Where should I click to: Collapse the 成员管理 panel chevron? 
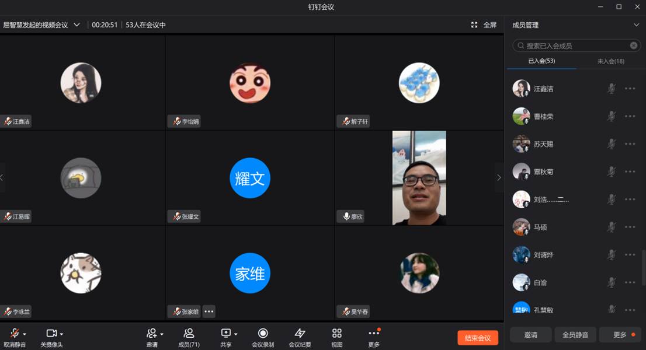[x=636, y=25]
